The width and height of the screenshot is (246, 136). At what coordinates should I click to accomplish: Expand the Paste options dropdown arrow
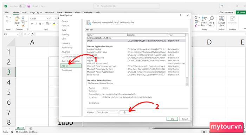click(x=18, y=25)
